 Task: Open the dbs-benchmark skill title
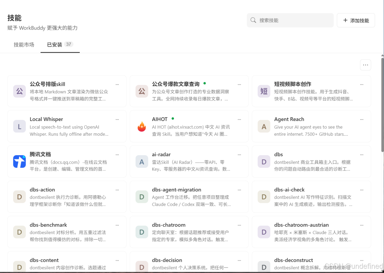(x=48, y=225)
